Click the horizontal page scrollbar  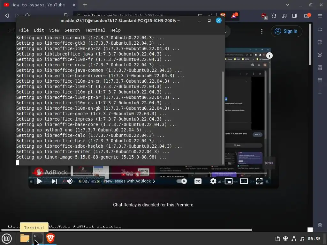[x=127, y=230]
